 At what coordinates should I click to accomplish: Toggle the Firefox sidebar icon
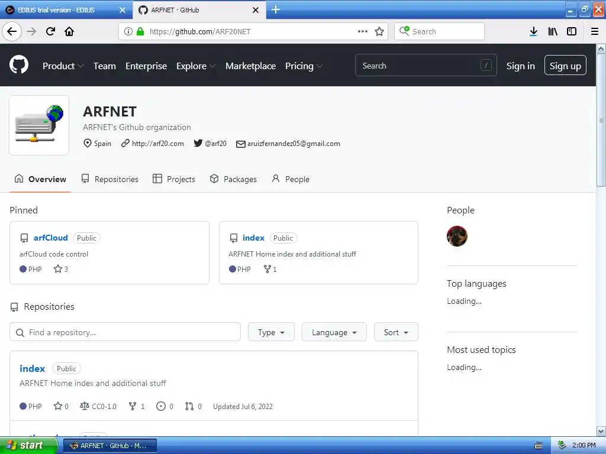[572, 31]
